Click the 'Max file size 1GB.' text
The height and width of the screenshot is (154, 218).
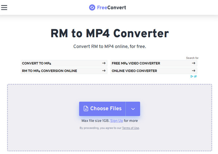(x=95, y=121)
